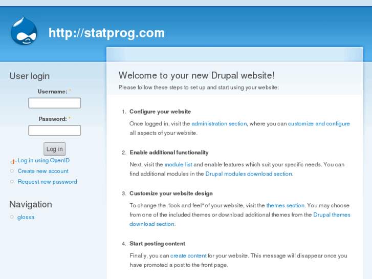This screenshot has height=279, width=372.
Task: Open the module list link
Action: point(179,164)
